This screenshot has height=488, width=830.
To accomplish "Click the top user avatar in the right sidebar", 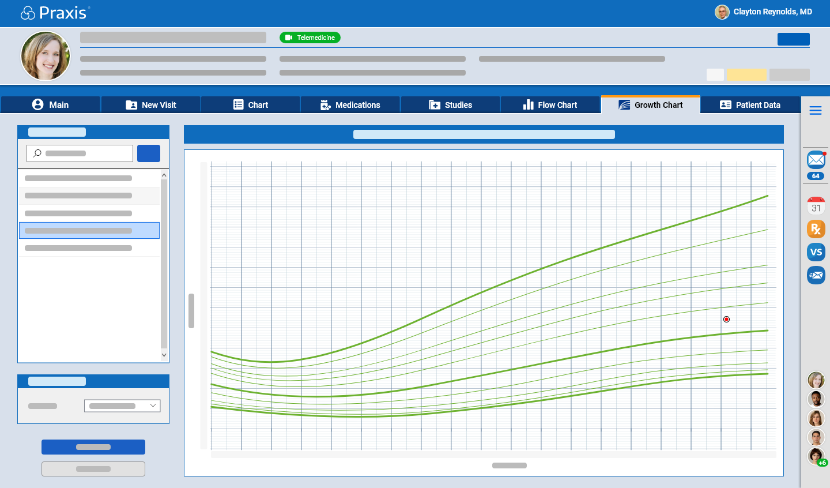I will [816, 380].
